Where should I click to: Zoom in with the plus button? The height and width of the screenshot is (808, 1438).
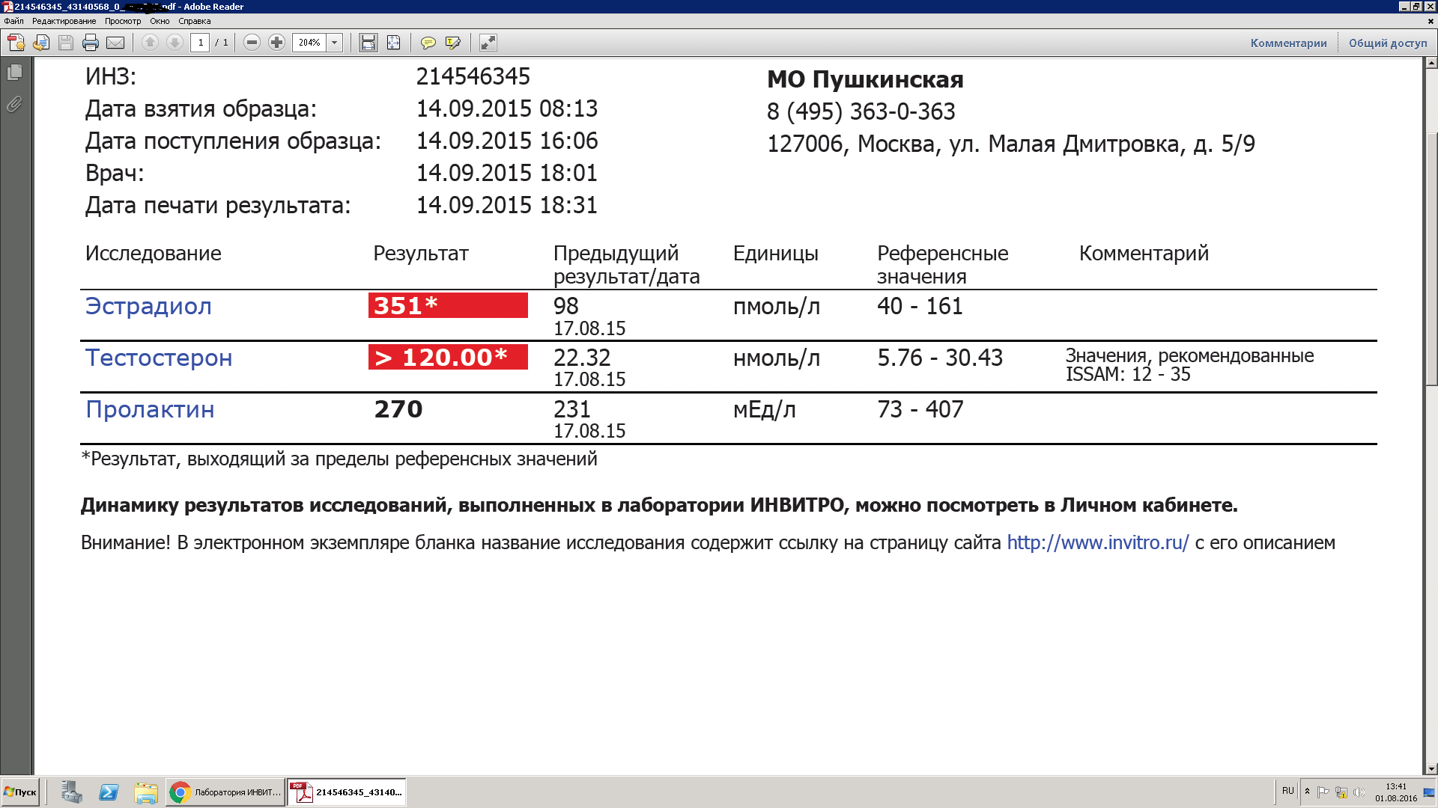[276, 43]
